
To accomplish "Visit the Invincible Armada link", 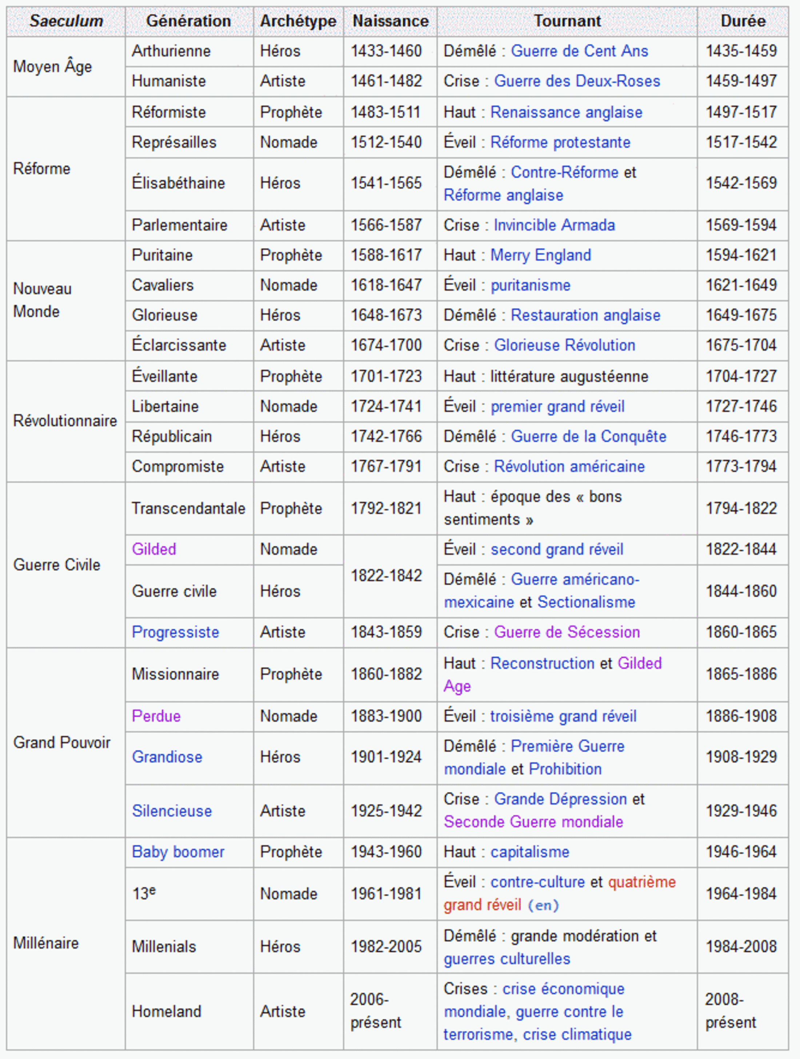I will point(554,225).
